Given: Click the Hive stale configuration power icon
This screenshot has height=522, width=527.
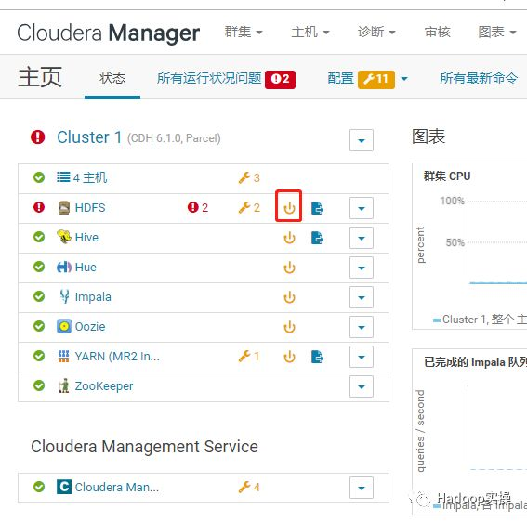Looking at the screenshot, I should 289,238.
